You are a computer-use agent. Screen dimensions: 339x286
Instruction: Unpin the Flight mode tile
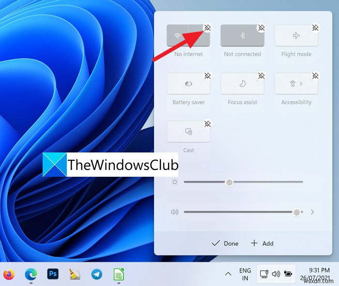315,28
